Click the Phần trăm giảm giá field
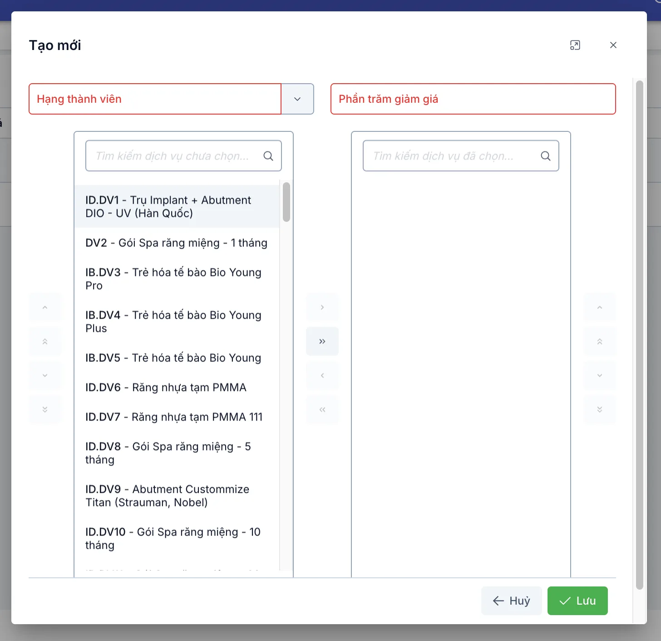Screen dimensions: 661x641 tap(473, 99)
